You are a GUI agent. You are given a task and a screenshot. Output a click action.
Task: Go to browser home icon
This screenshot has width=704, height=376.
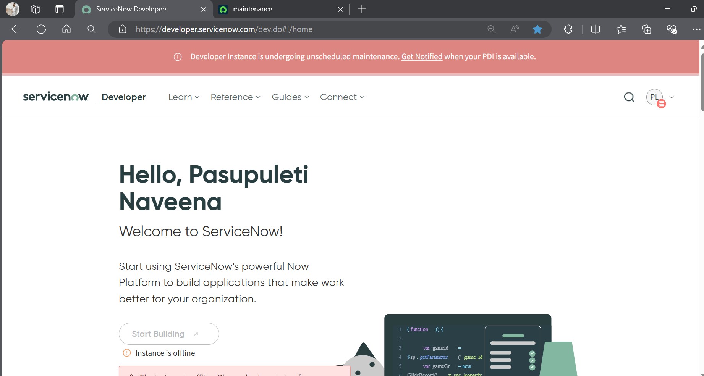tap(66, 29)
